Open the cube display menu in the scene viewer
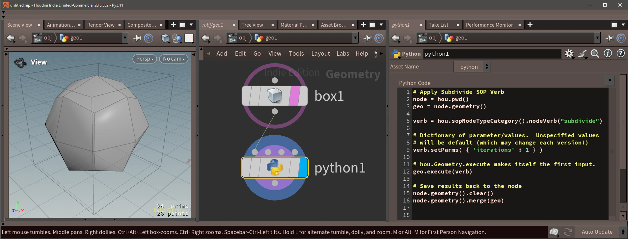Image resolution: width=628 pixels, height=239 pixels. tap(166, 38)
